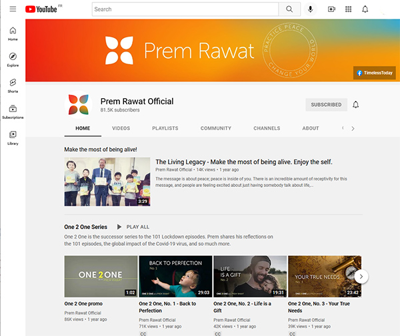
Task: Go to Explore in sidebar
Action: [13, 60]
